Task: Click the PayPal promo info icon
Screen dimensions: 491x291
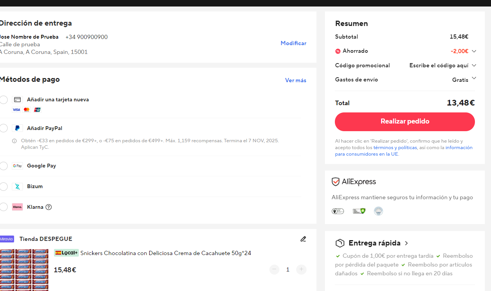Action: (15, 141)
